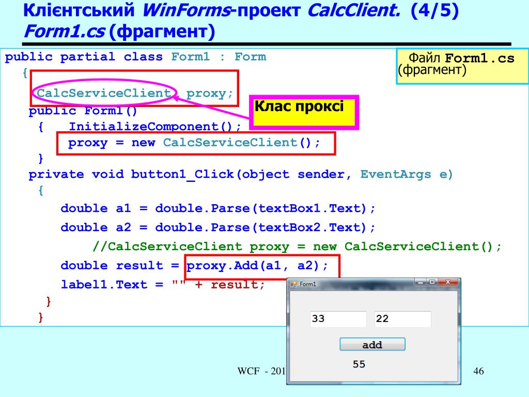Image resolution: width=529 pixels, height=397 pixels.
Task: Click the 'Клас проксі' yellow callout
Action: pos(304,112)
